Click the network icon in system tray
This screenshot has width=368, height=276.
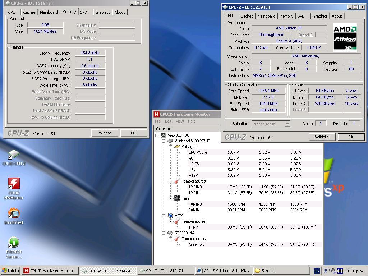(x=327, y=271)
